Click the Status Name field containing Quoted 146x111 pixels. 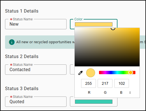click(36, 102)
